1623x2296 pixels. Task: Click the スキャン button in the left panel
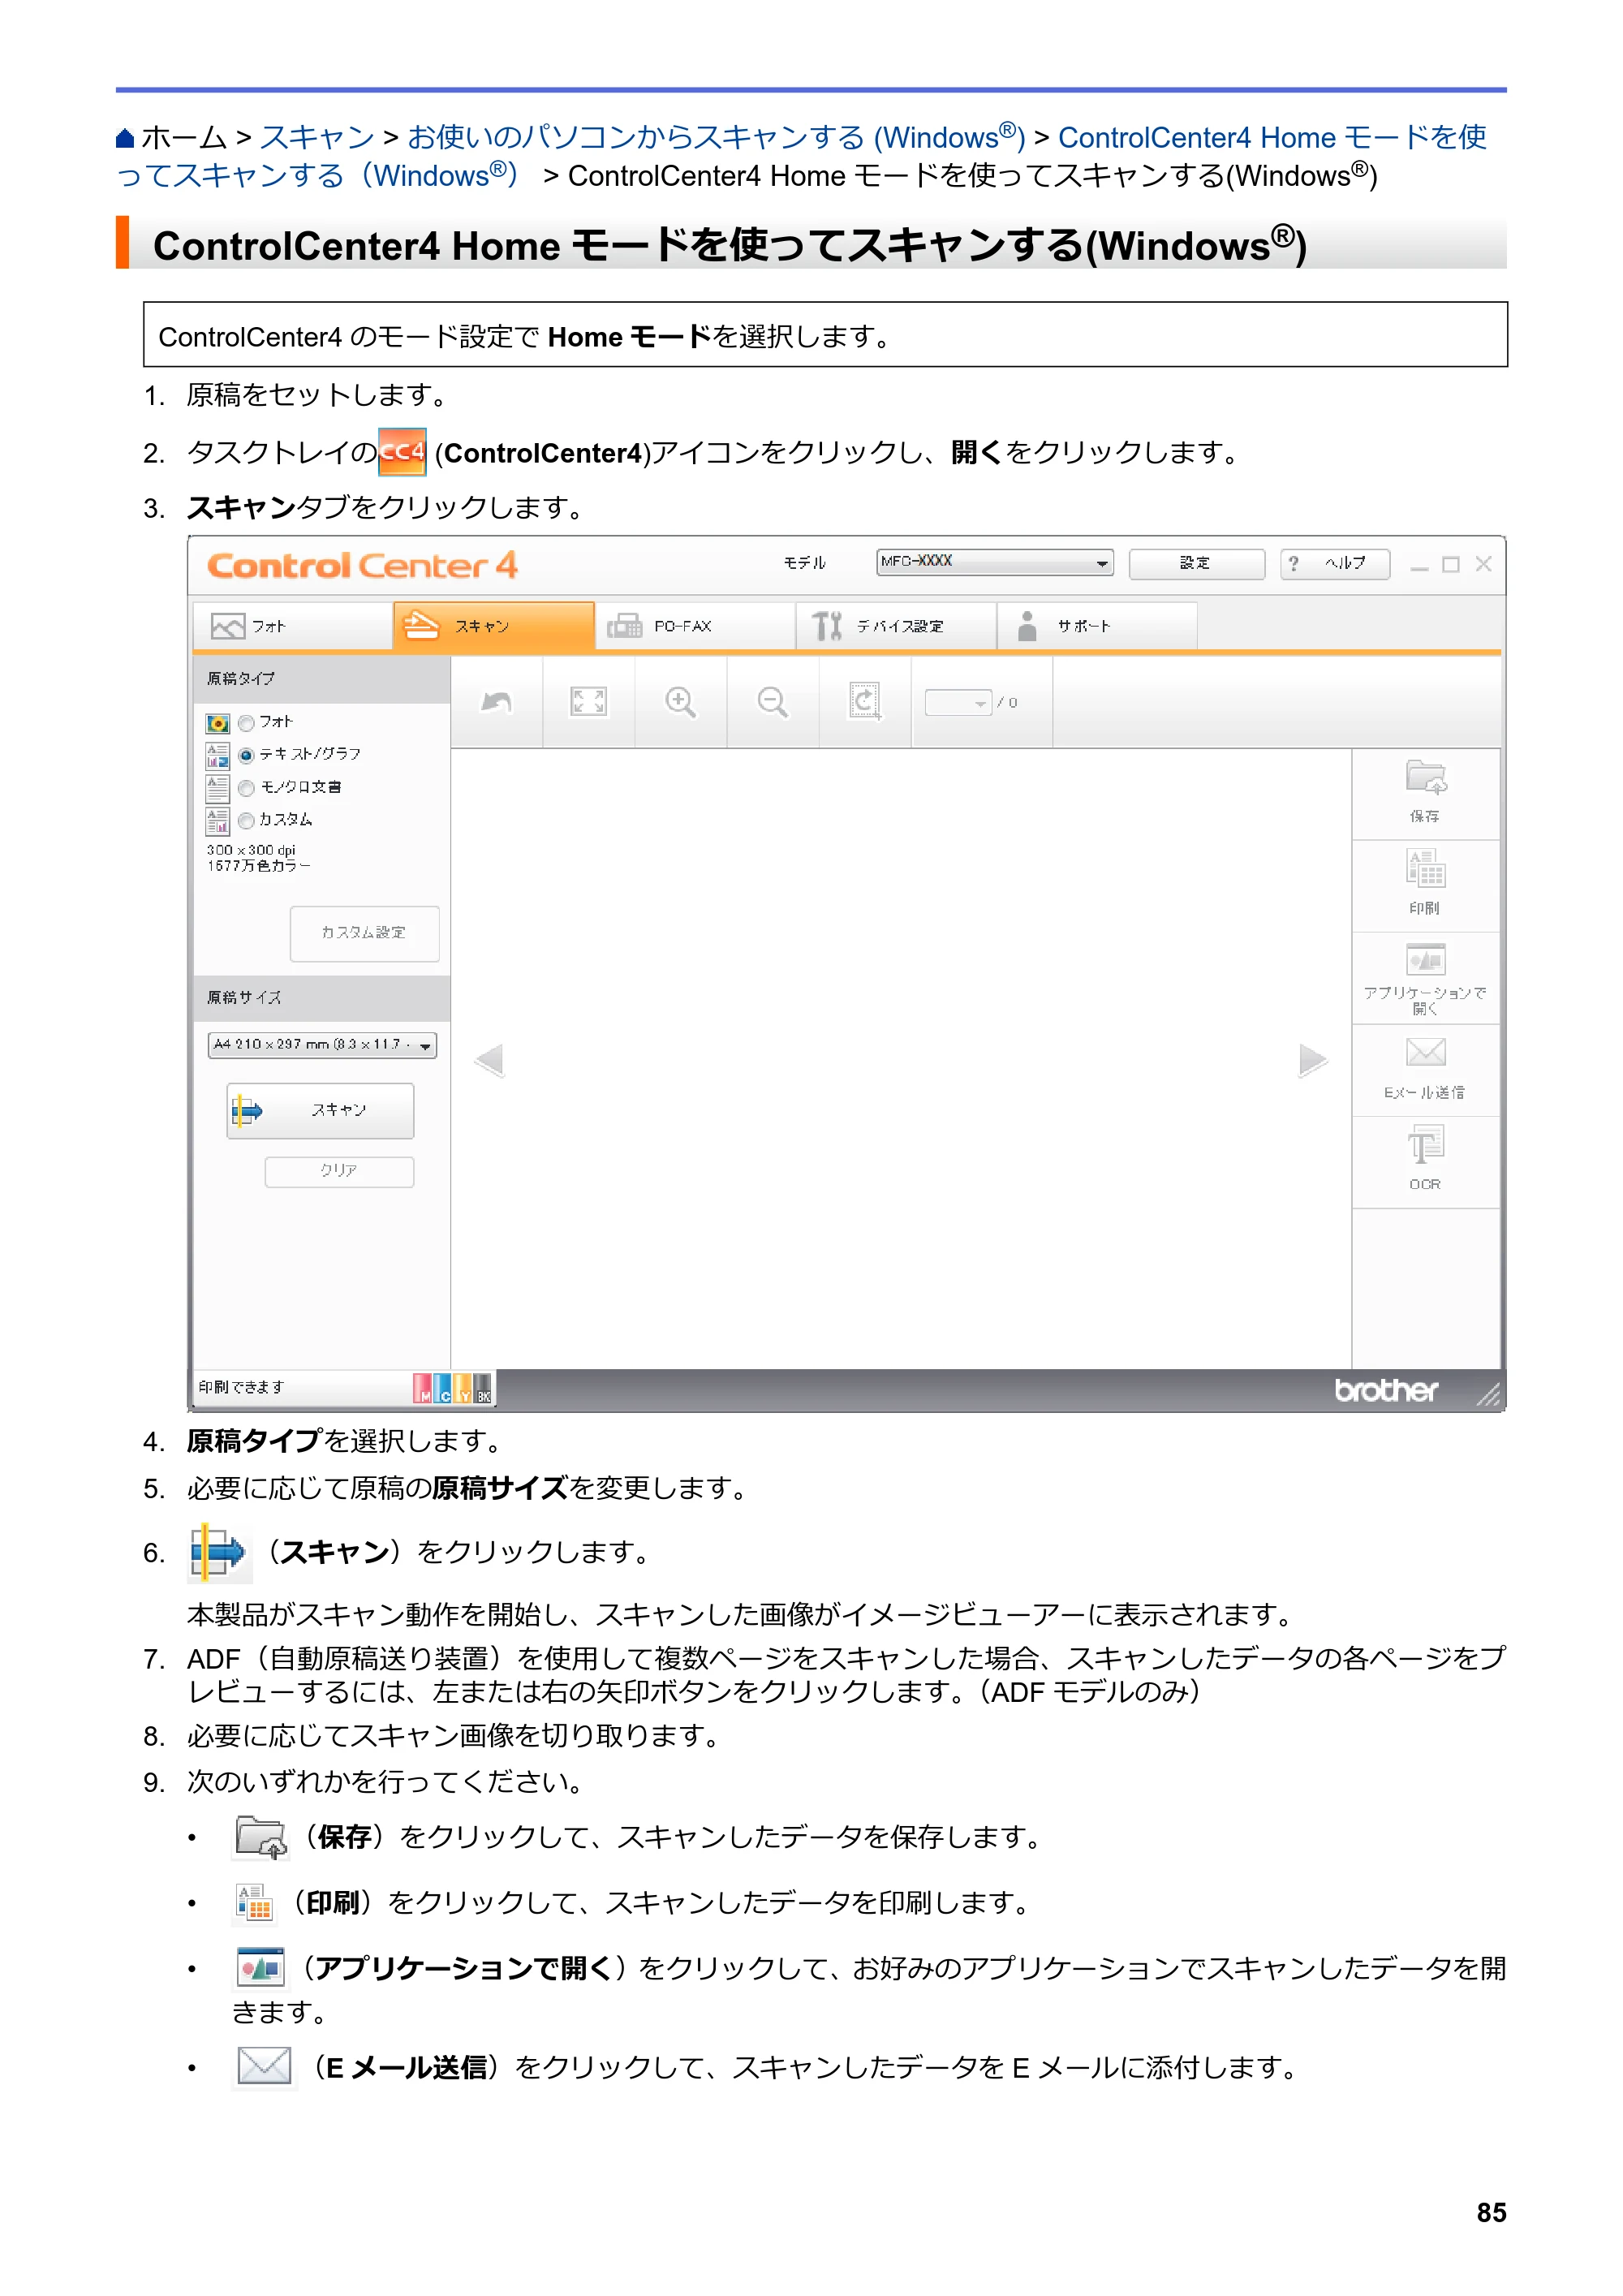coord(320,1111)
